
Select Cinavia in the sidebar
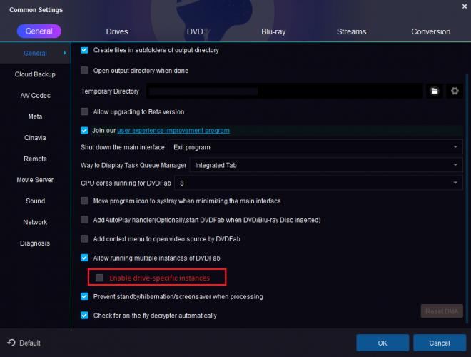(35, 138)
